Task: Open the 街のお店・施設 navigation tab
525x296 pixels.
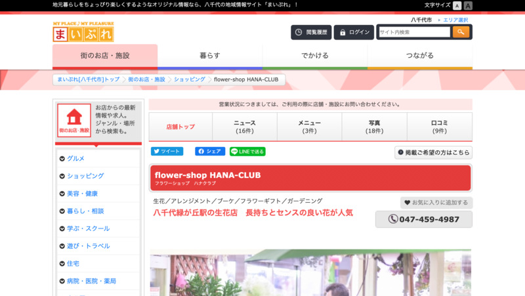Action: click(x=105, y=56)
